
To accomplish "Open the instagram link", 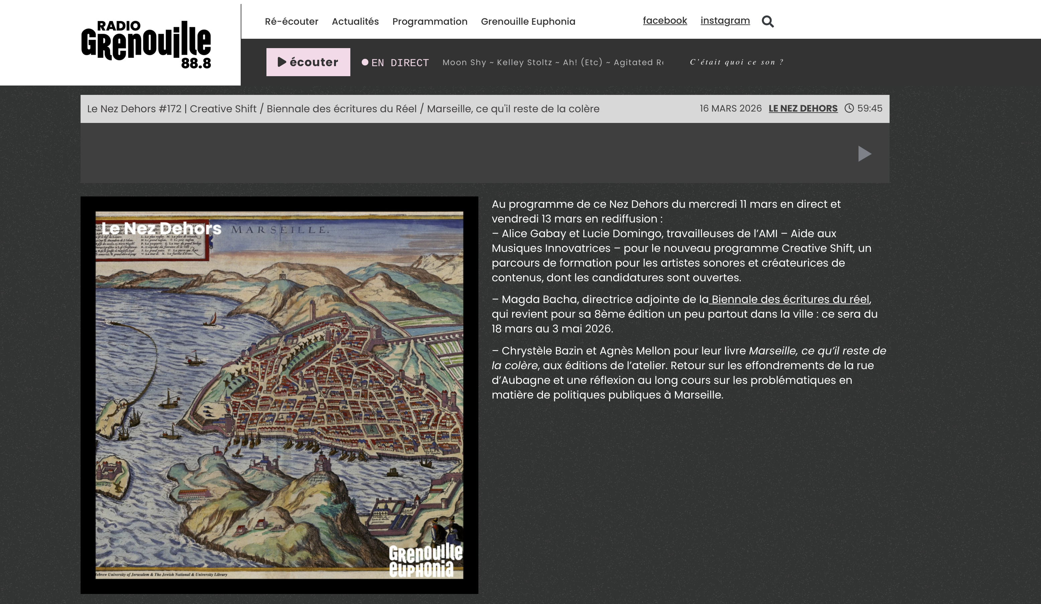I will 725,21.
